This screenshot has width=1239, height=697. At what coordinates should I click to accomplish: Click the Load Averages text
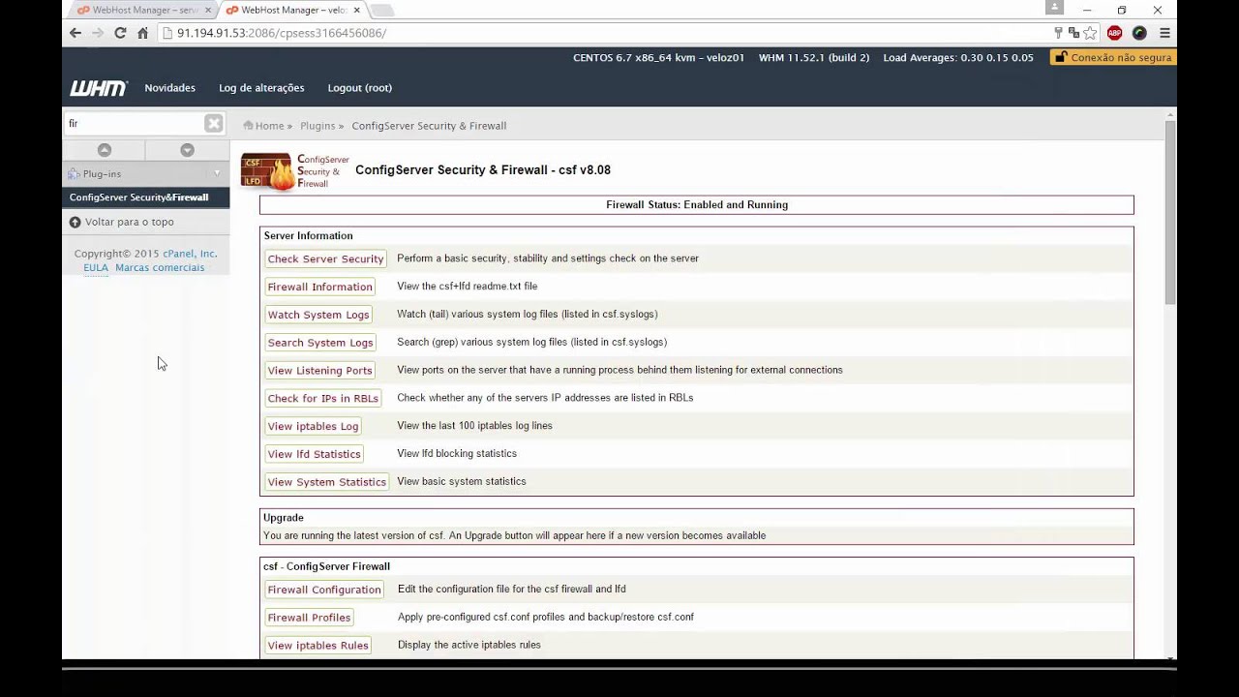coord(958,58)
